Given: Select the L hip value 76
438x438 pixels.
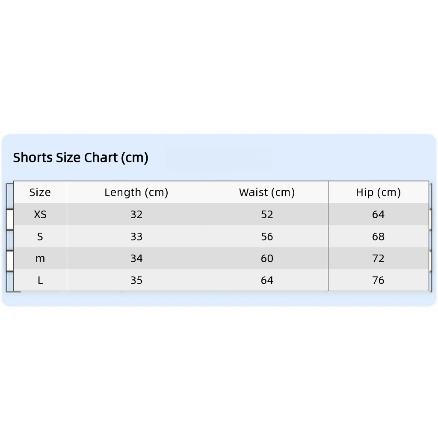Looking at the screenshot, I should click(x=378, y=280).
